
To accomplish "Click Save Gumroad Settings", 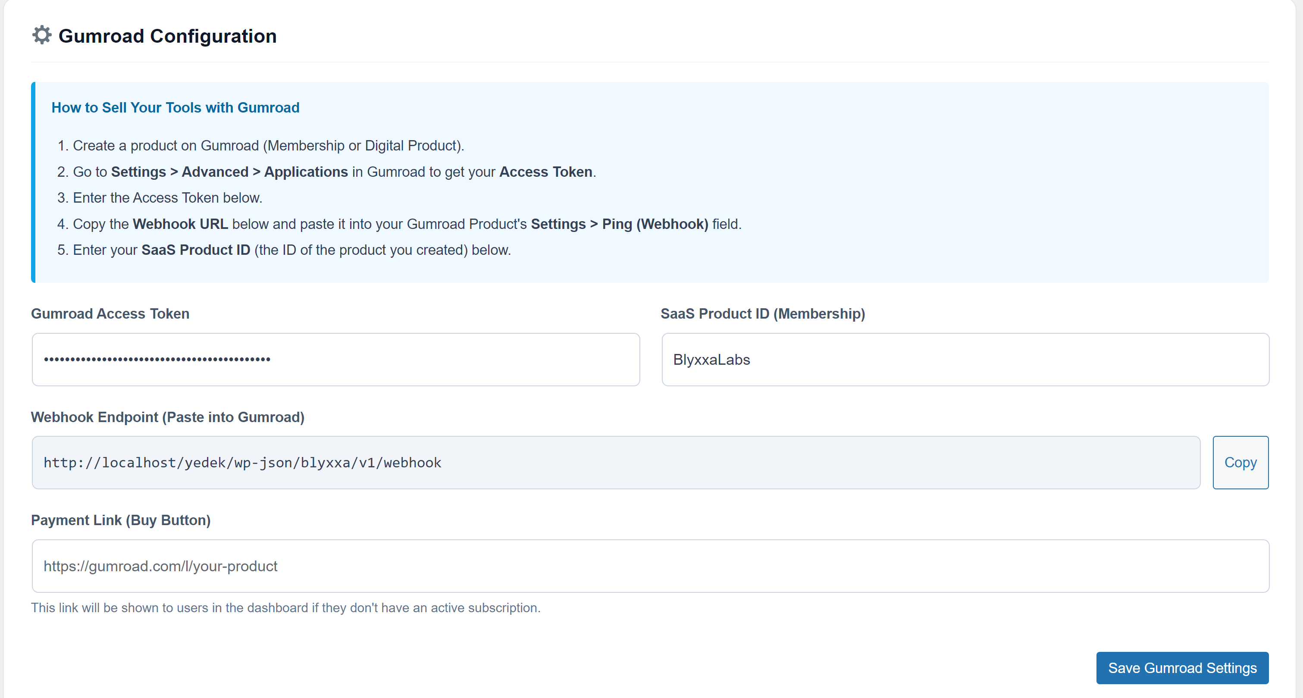I will click(1181, 668).
